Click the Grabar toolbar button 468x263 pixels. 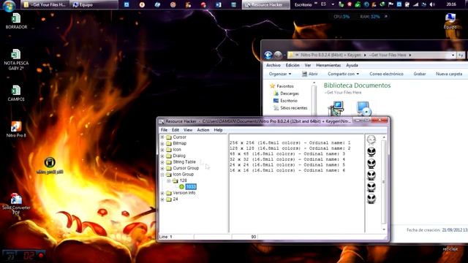[419, 74]
